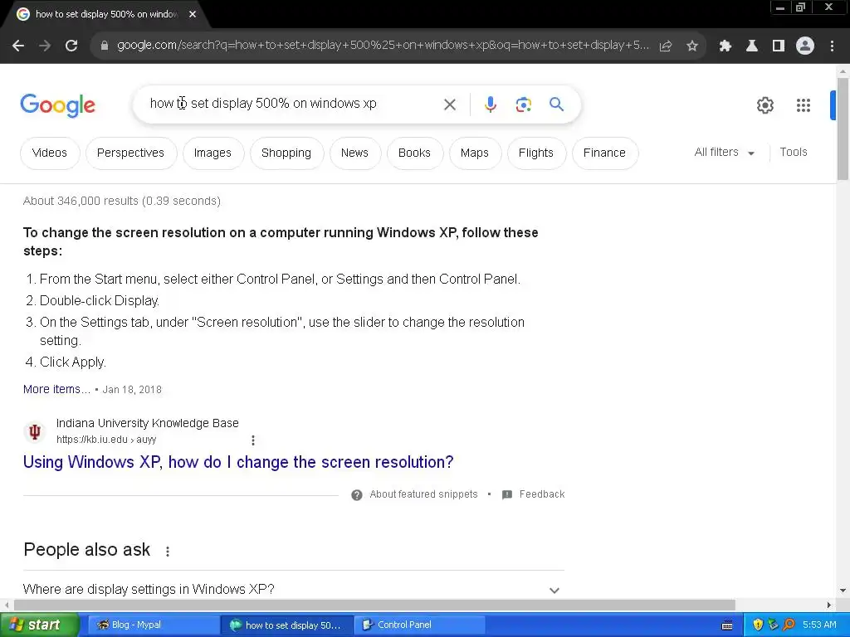Click the orange magnifier tray icon
This screenshot has height=637, width=850.
(x=789, y=625)
